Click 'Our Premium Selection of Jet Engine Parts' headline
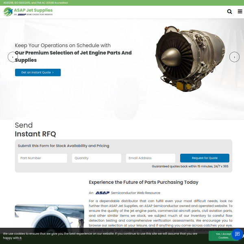This screenshot has width=244, height=244. [x=73, y=57]
